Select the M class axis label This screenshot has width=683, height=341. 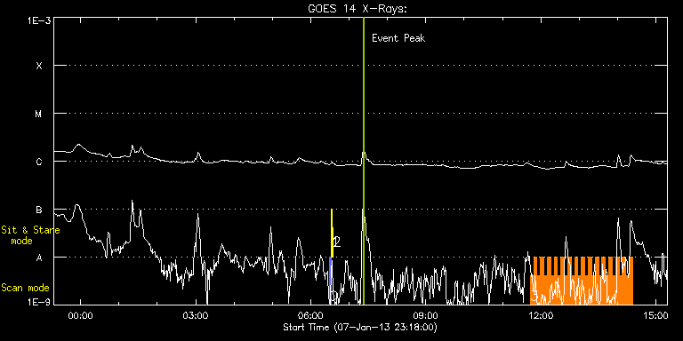click(x=39, y=114)
